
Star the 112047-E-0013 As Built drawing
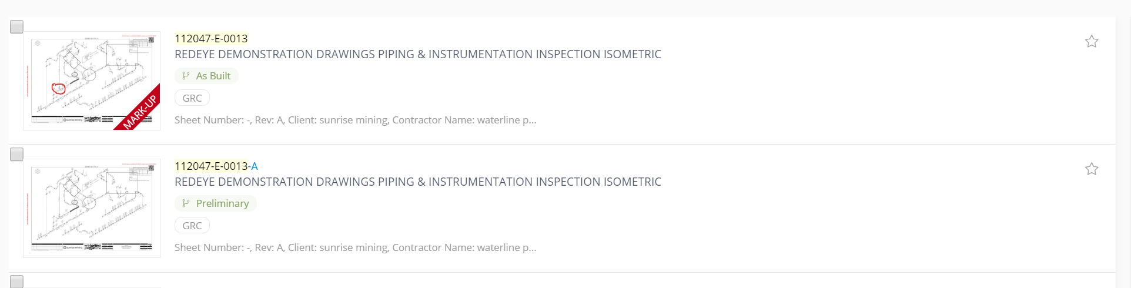point(1092,41)
